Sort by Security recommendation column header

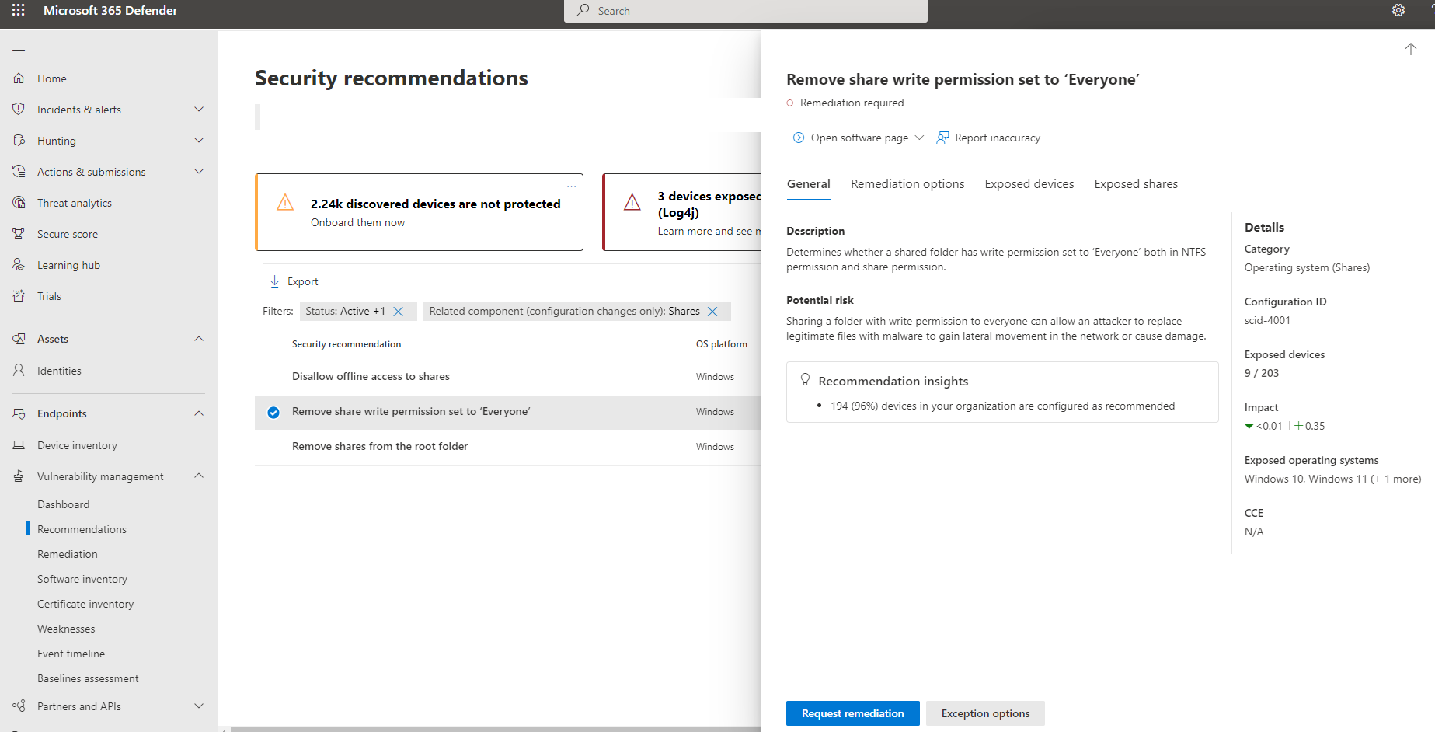(347, 344)
